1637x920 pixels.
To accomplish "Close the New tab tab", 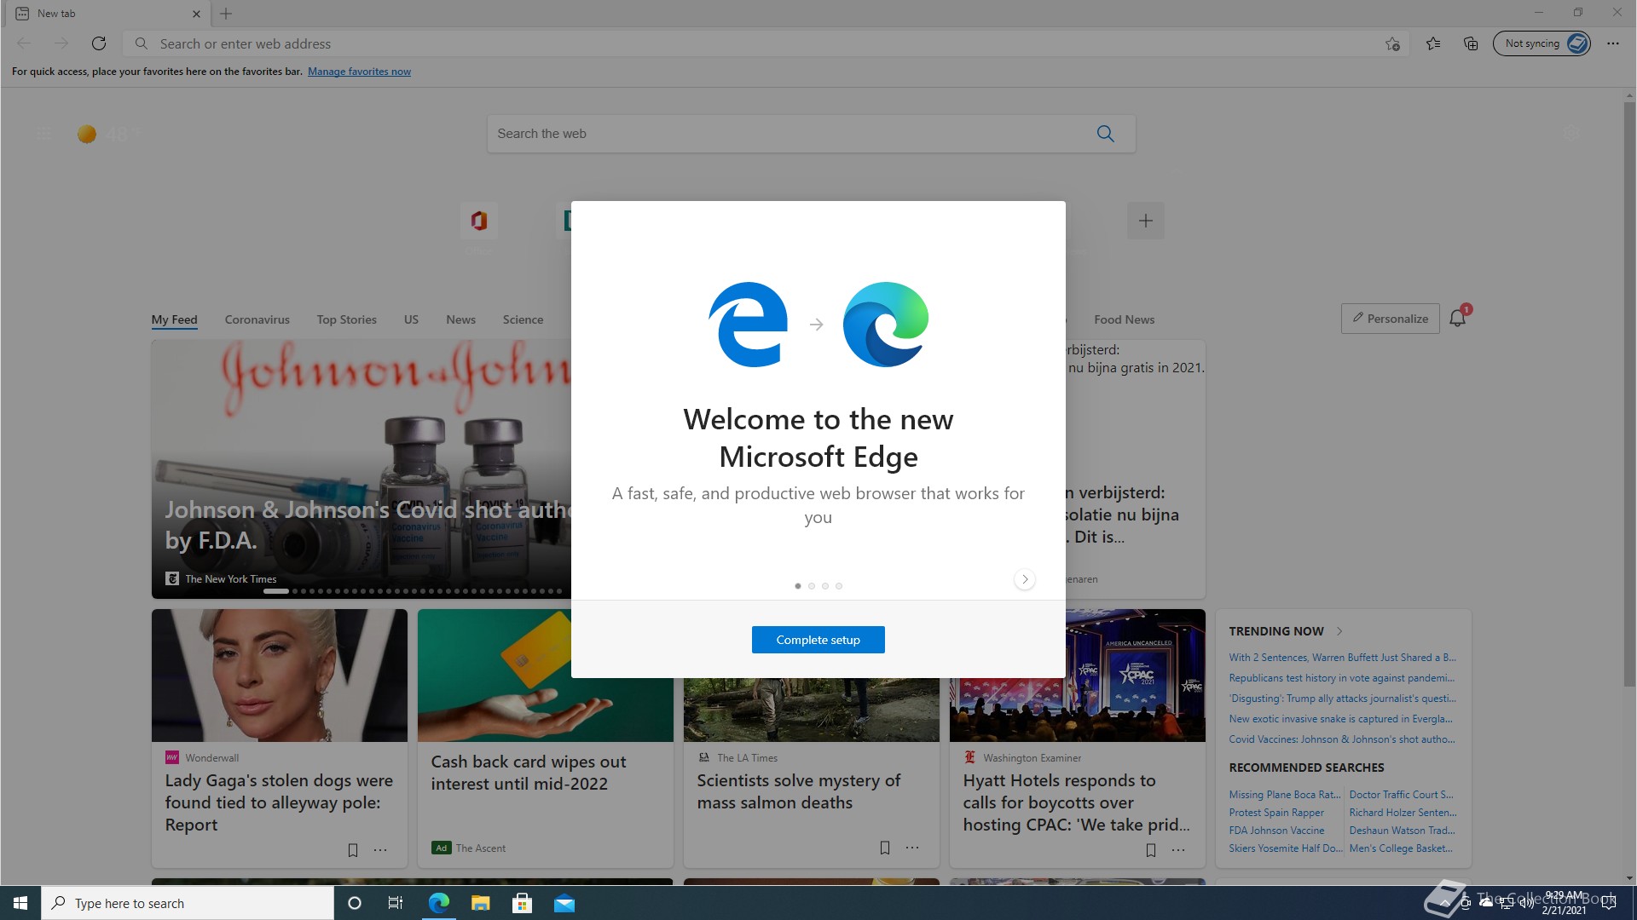I will [x=196, y=14].
